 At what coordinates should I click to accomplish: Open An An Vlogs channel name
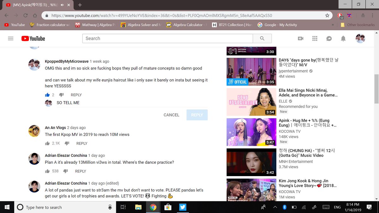click(55, 127)
